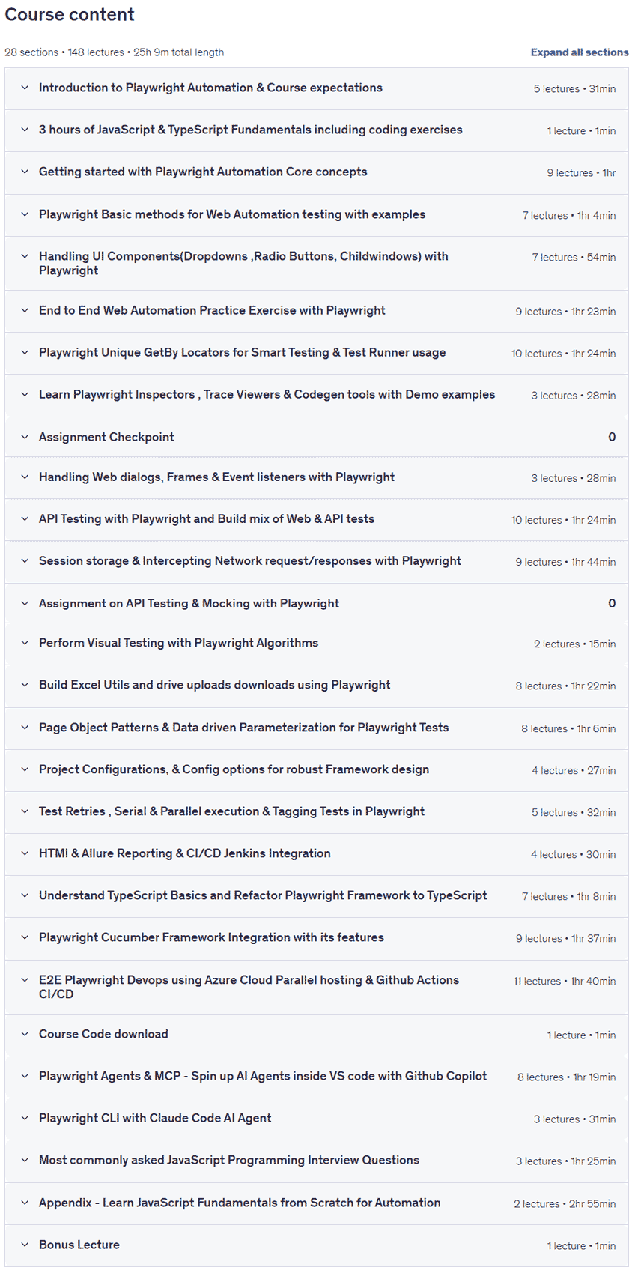The width and height of the screenshot is (632, 1270).
Task: Expand the Assignment Checkpoint section chevron
Action: pos(25,437)
